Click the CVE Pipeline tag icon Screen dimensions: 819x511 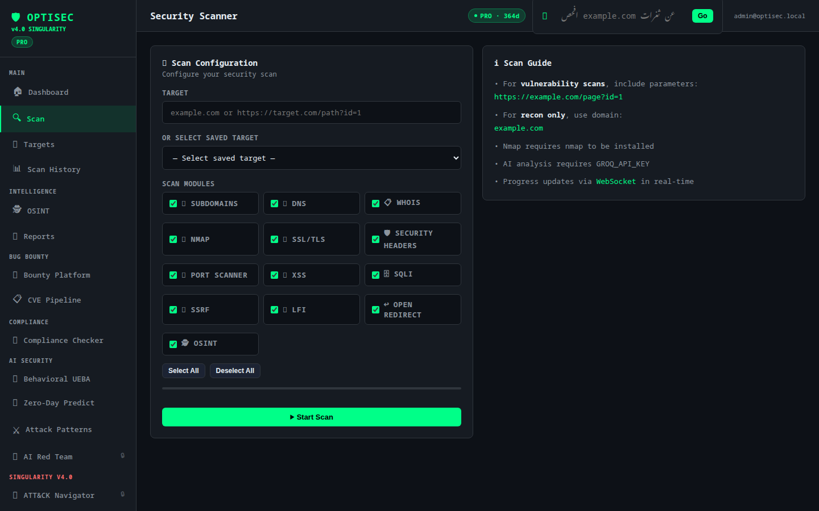coord(18,299)
